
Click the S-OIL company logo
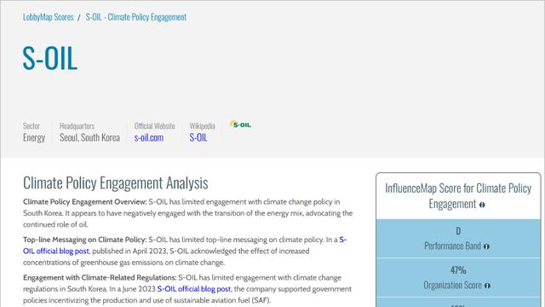(x=240, y=125)
